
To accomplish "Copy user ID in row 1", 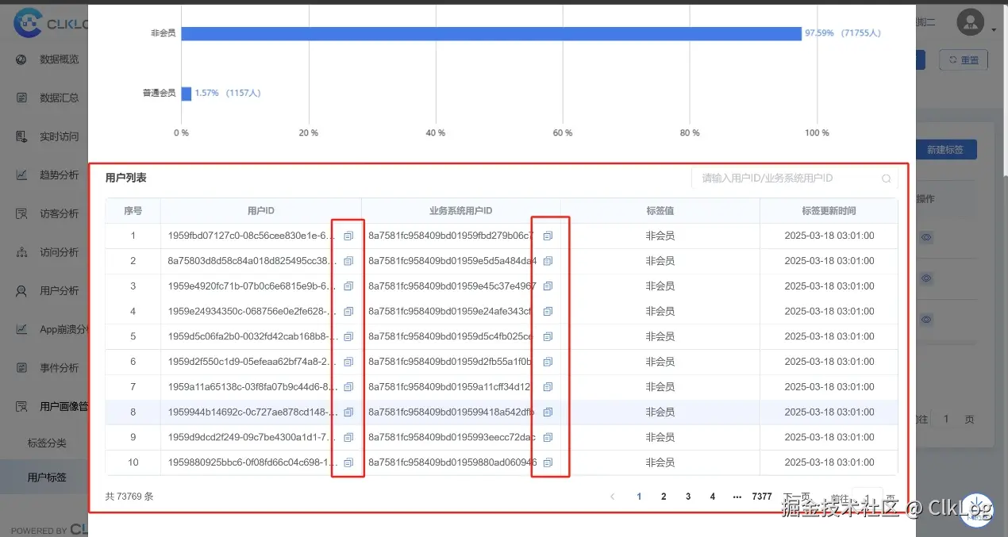I will [348, 236].
